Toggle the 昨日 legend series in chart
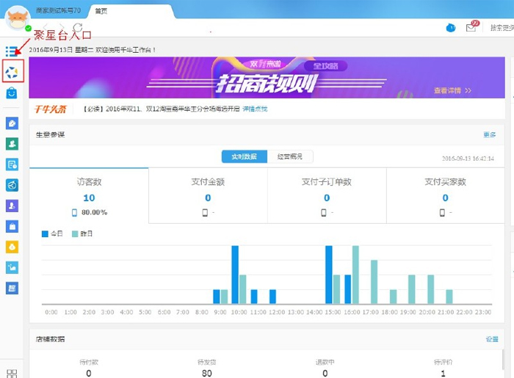The height and width of the screenshot is (378, 514). (x=82, y=233)
